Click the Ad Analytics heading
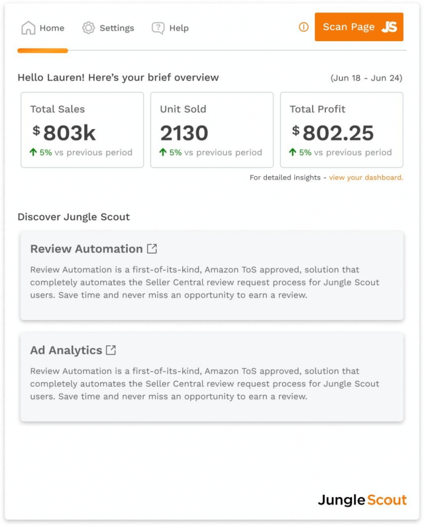Screen dimensions: 424x526 66,350
